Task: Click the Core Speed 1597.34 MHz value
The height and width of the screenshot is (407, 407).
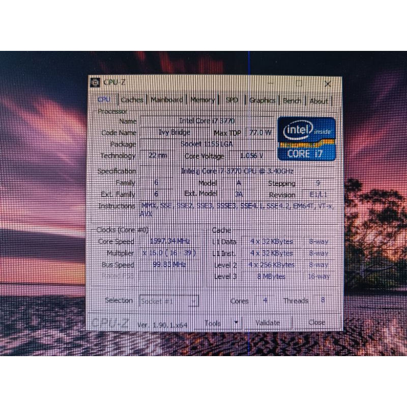Action: 170,241
